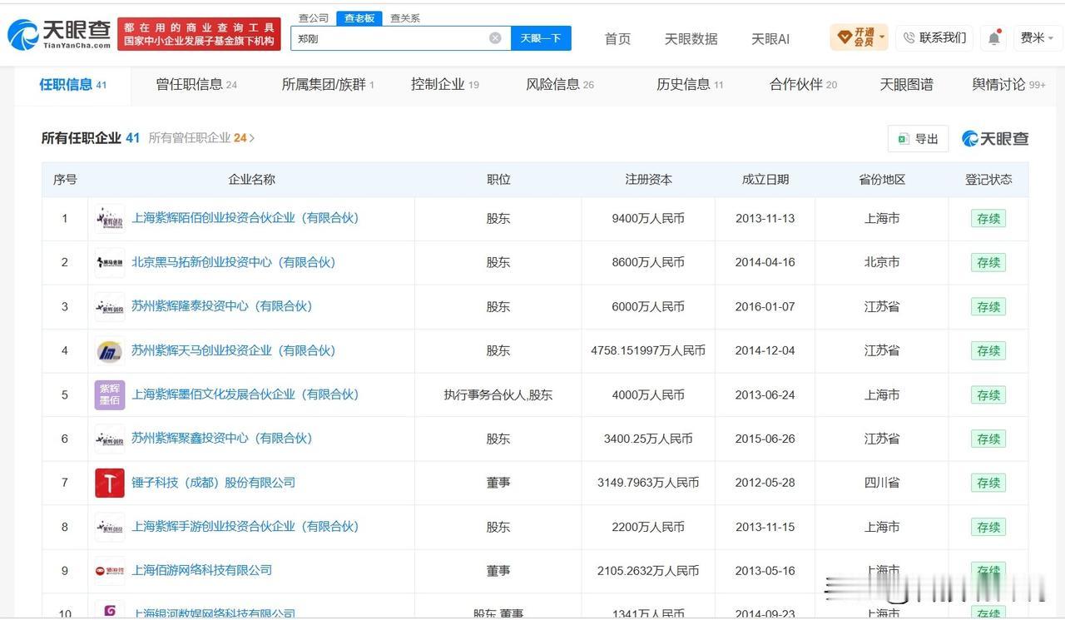Click the 导出 export button

pos(918,139)
